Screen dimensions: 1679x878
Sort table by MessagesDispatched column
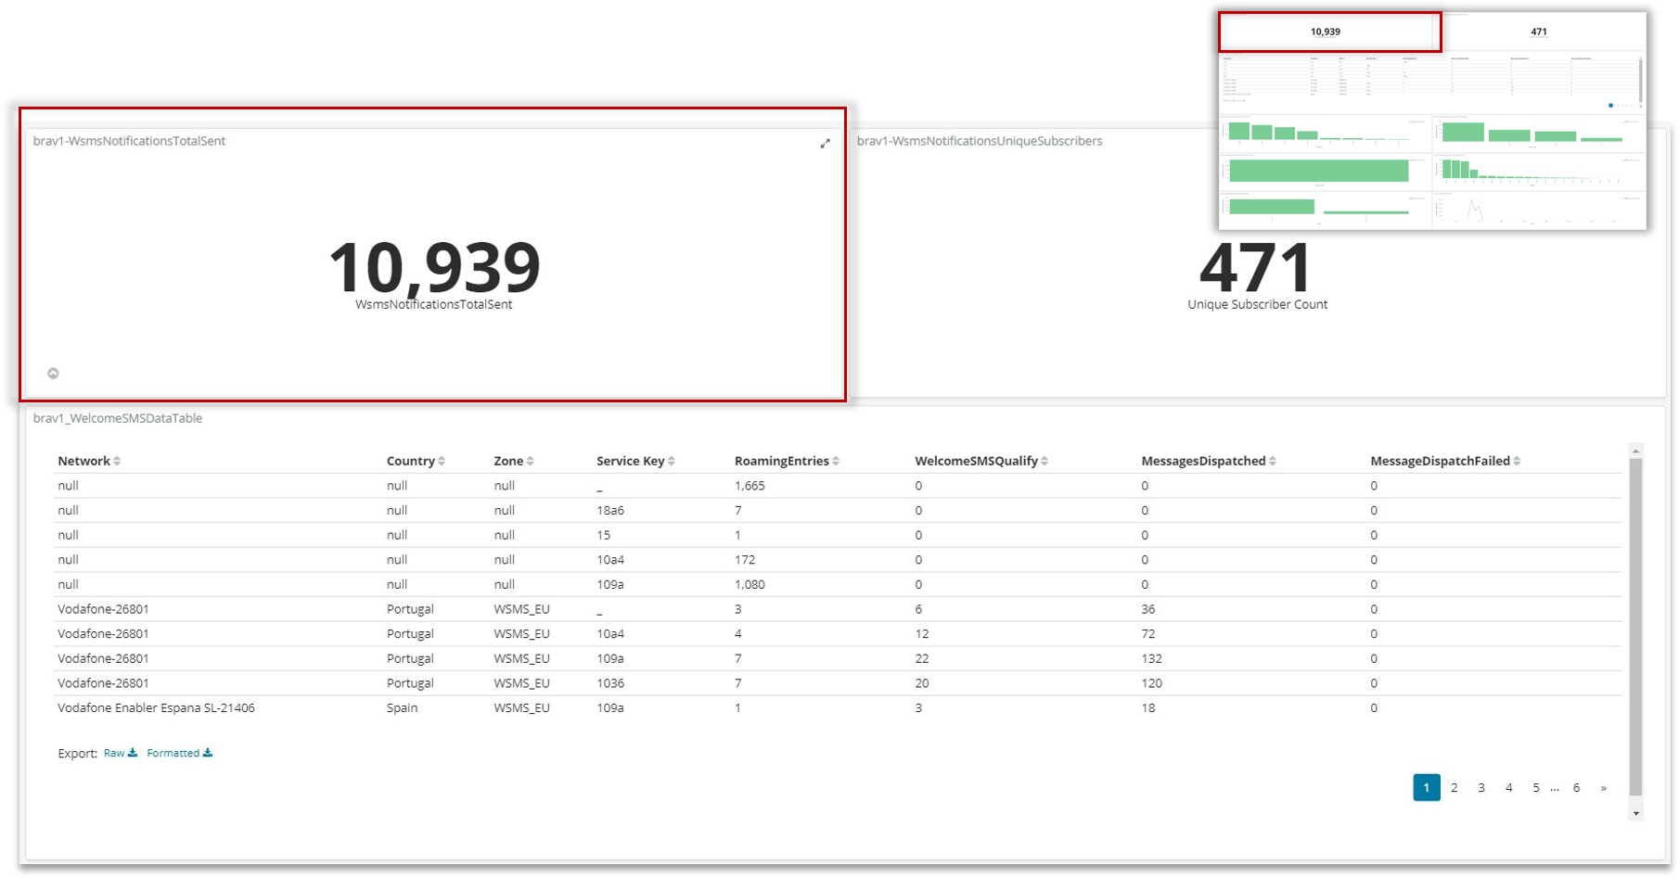[x=1209, y=461]
